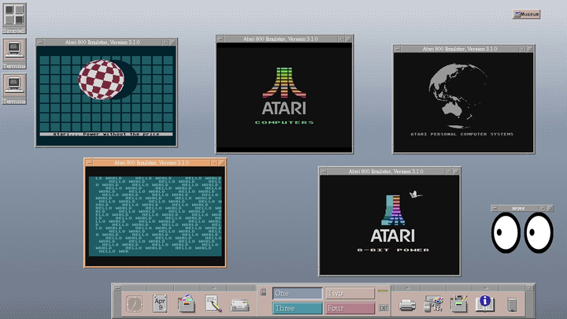Viewport: 567px width, 319px height.
Task: Restore the minimized SimpleS desktop icon
Action: (13, 15)
